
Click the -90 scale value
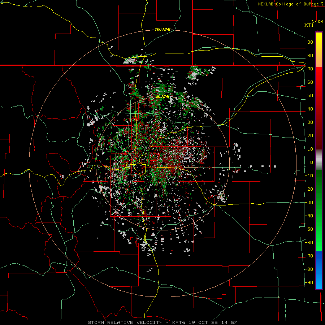[x=309, y=283]
